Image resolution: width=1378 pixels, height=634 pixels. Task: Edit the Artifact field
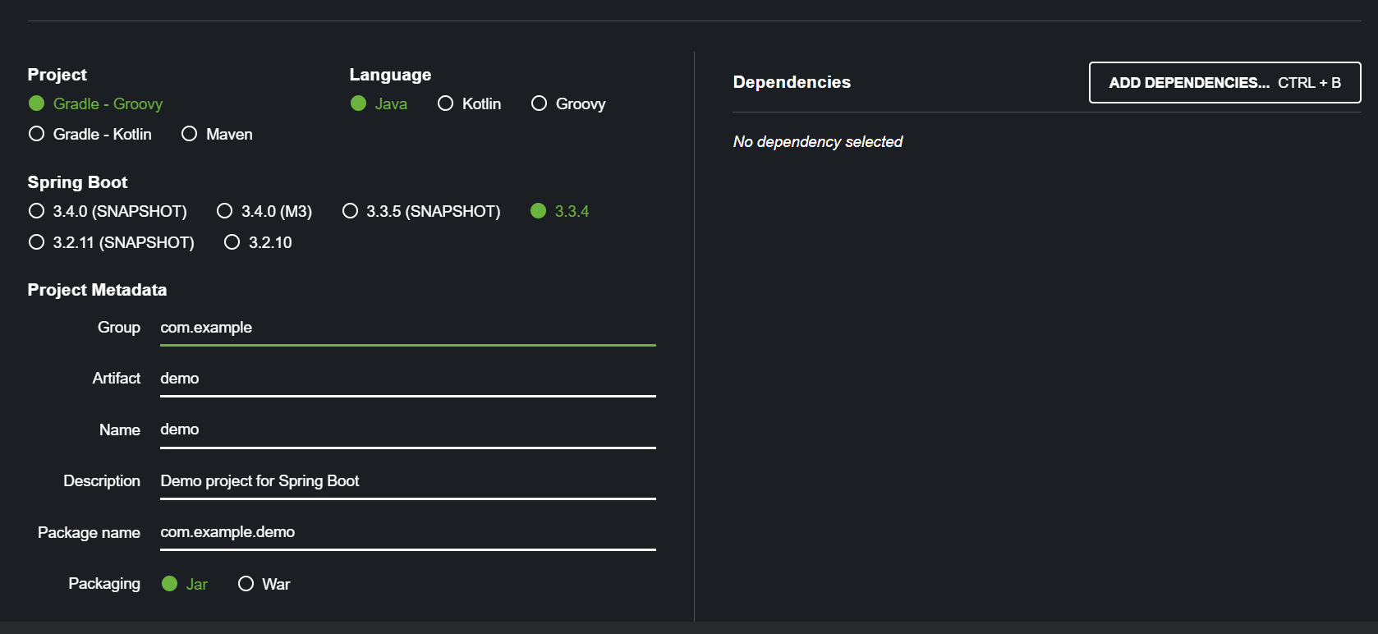click(408, 379)
